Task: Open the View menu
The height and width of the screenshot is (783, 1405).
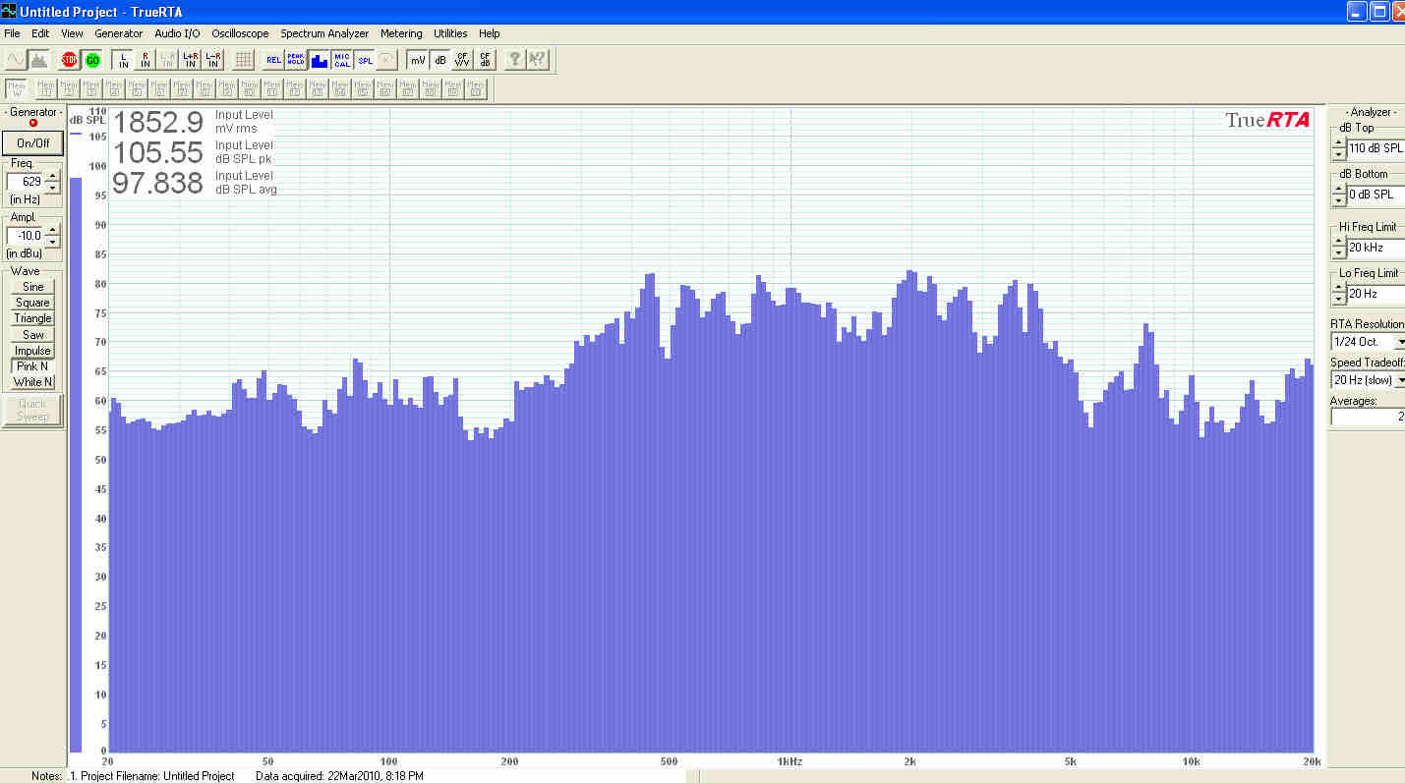Action: [72, 33]
